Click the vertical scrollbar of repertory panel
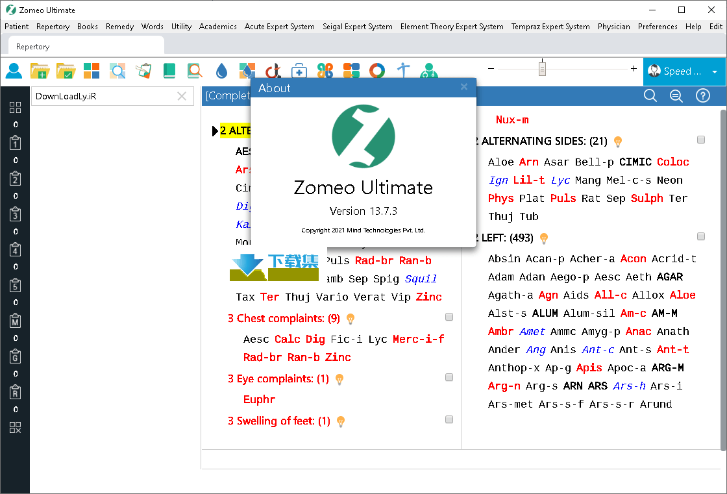 click(x=723, y=280)
